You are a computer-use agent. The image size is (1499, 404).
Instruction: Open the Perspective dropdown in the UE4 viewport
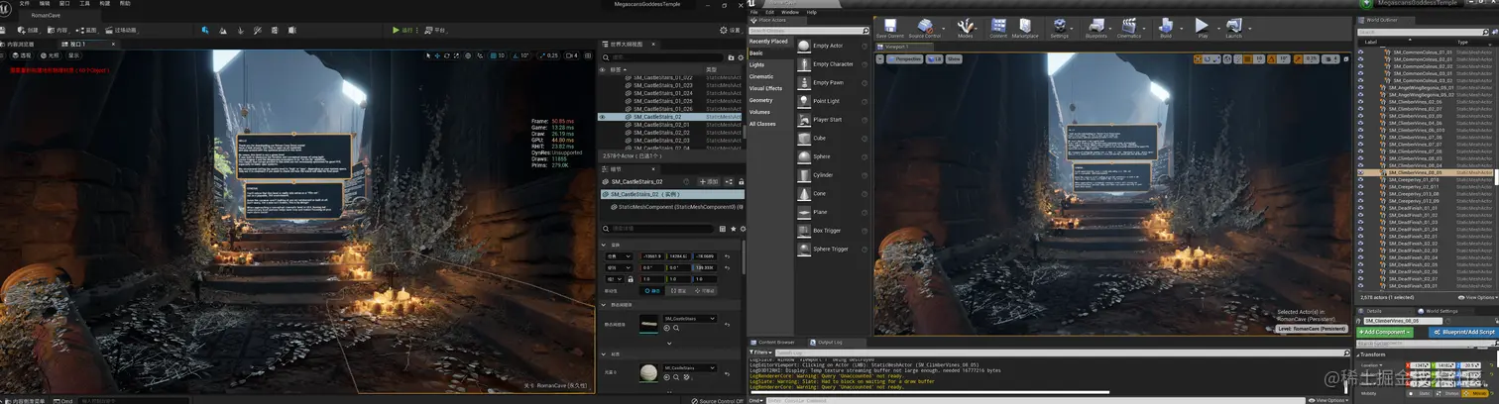click(x=904, y=59)
